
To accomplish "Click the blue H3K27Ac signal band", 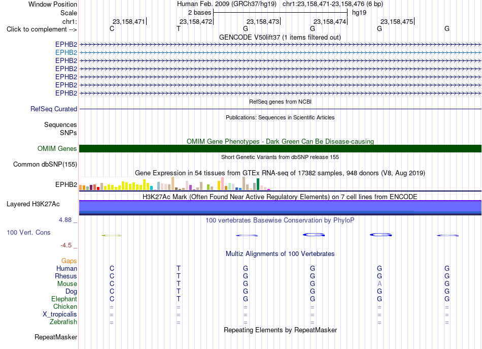I will click(280, 207).
